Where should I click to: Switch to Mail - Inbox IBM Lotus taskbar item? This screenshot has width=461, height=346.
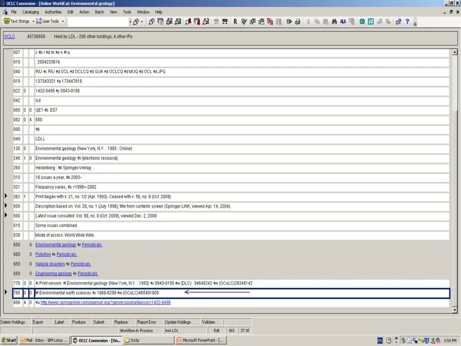[x=45, y=341]
